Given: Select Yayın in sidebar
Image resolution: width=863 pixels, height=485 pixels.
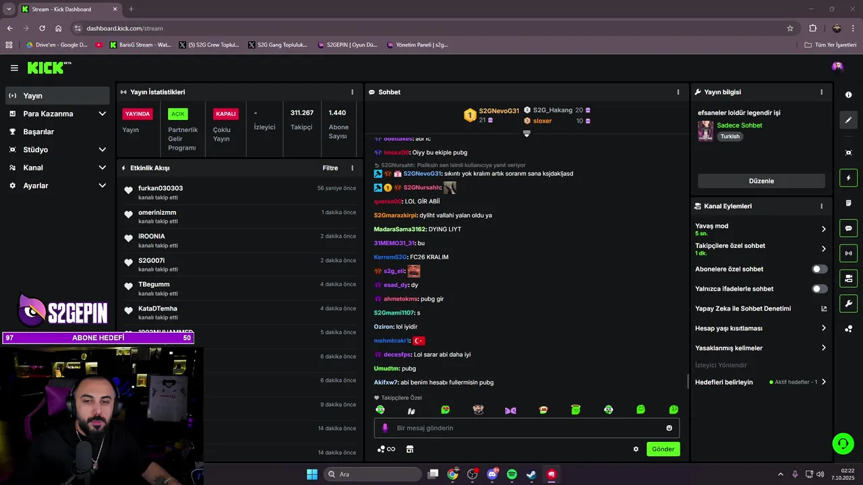Looking at the screenshot, I should [57, 96].
